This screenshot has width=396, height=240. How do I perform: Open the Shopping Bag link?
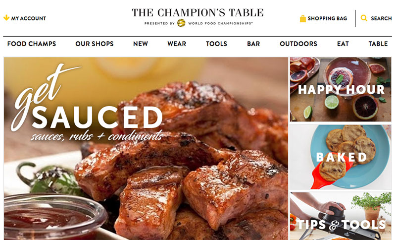(x=327, y=18)
